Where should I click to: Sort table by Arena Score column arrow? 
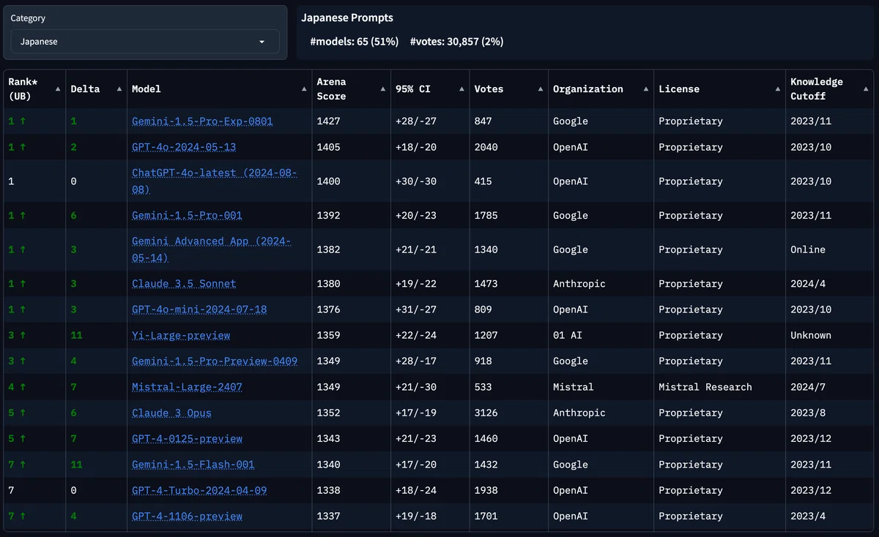pyautogui.click(x=382, y=89)
